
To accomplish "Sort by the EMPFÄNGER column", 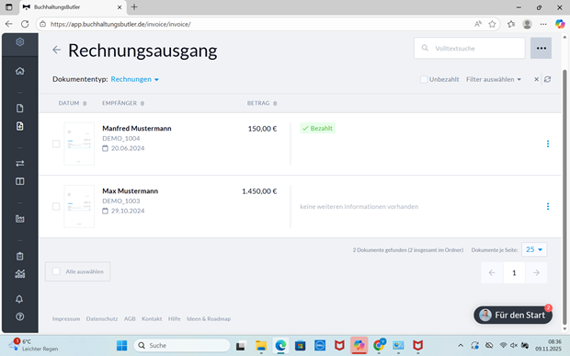I will click(123, 103).
